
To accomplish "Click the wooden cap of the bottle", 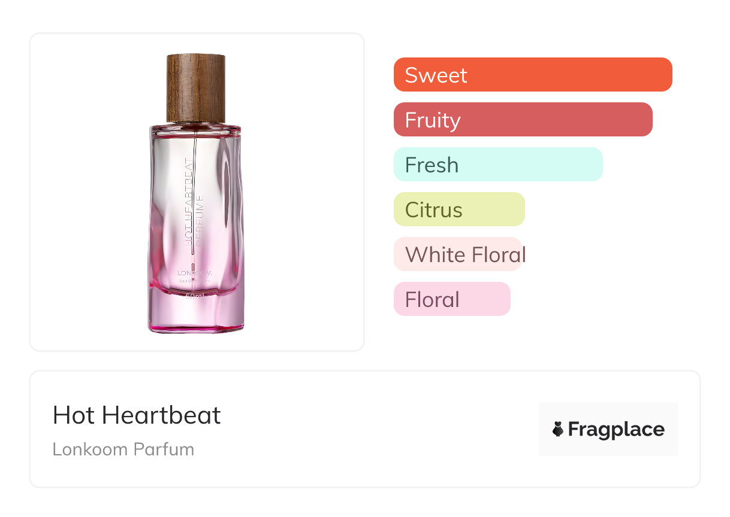I will click(x=195, y=87).
